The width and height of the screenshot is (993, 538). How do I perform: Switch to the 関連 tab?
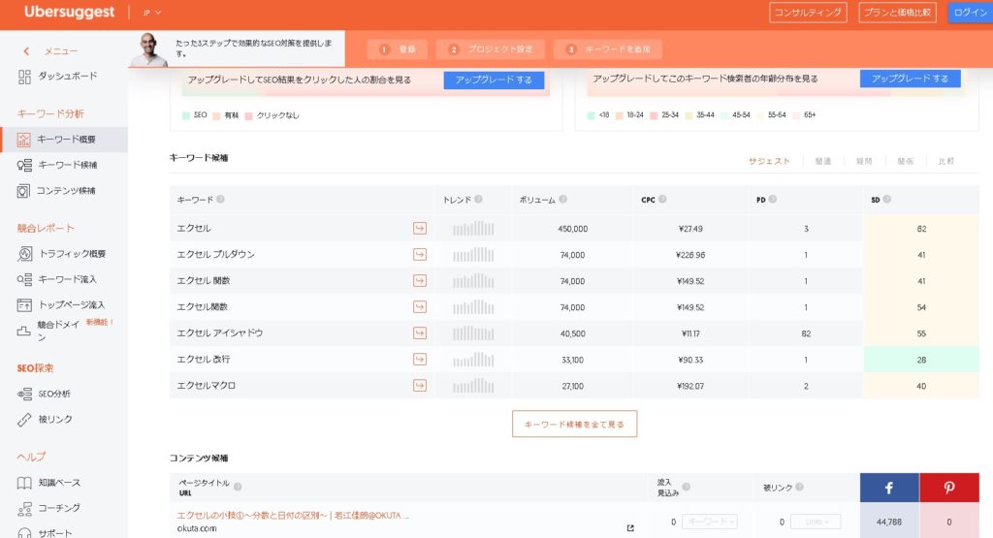pos(822,161)
